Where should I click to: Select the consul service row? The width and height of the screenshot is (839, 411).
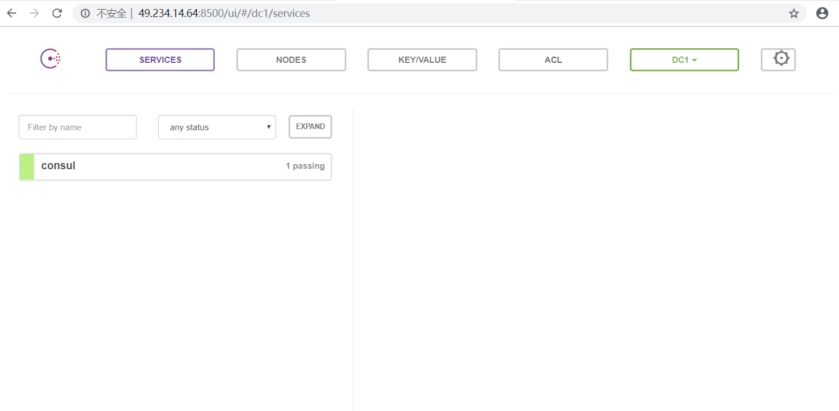[x=175, y=166]
